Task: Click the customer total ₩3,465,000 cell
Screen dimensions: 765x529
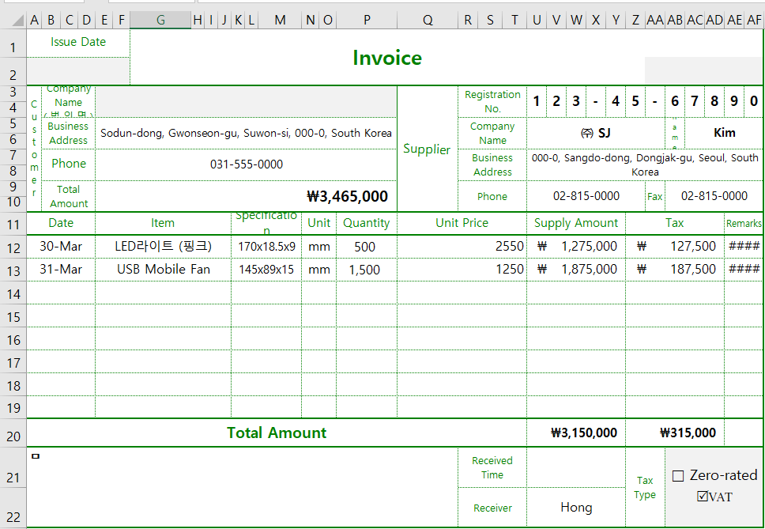Action: pos(246,196)
